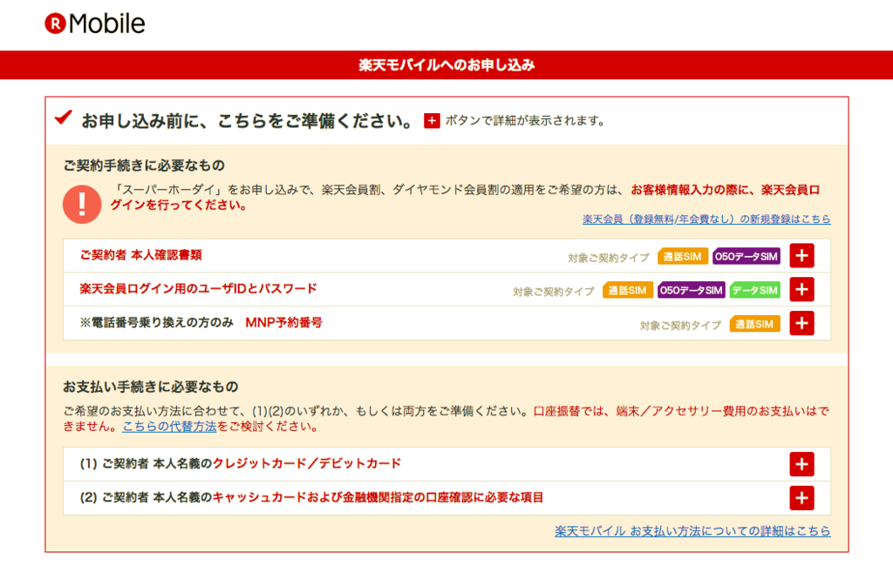Click 通話SIM badge in ユーザIDとパスワード row
This screenshot has width=893, height=566.
pyautogui.click(x=628, y=290)
